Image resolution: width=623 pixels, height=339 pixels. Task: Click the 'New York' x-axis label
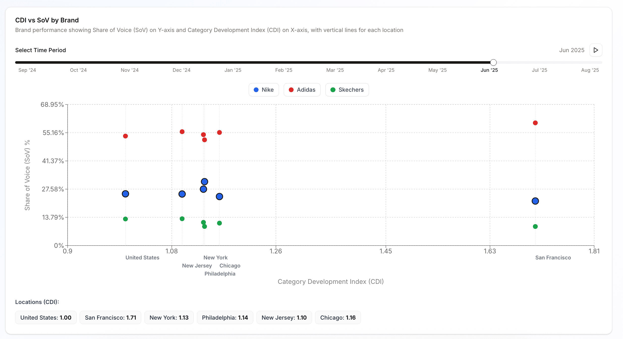point(216,258)
